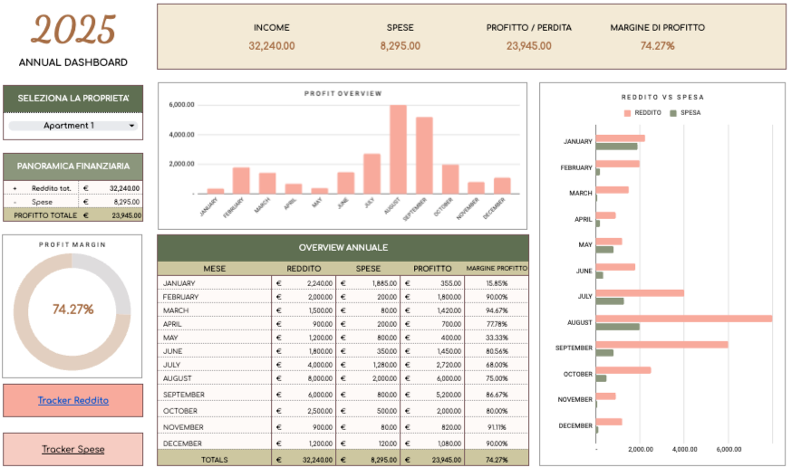
Task: Select the TOTALS row label cell
Action: (x=215, y=459)
